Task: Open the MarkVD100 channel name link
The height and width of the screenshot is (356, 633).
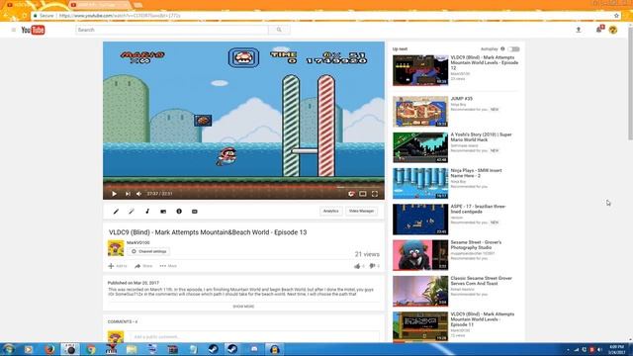Action: [138, 242]
